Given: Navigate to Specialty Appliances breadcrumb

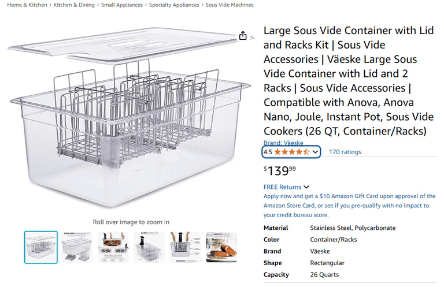Looking at the screenshot, I should pyautogui.click(x=174, y=5).
